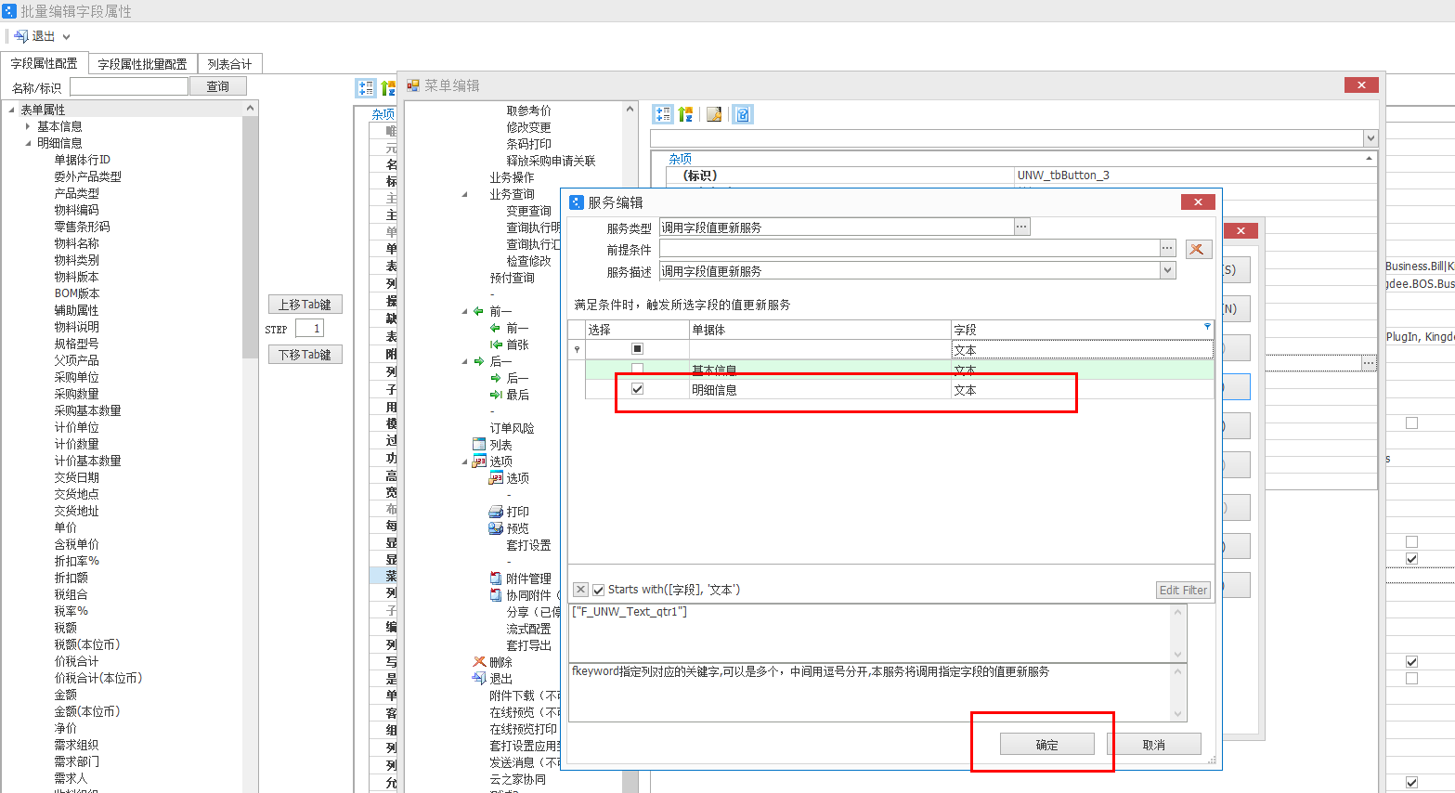The width and height of the screenshot is (1455, 793).
Task: Select 单据体 column header
Action: [820, 330]
